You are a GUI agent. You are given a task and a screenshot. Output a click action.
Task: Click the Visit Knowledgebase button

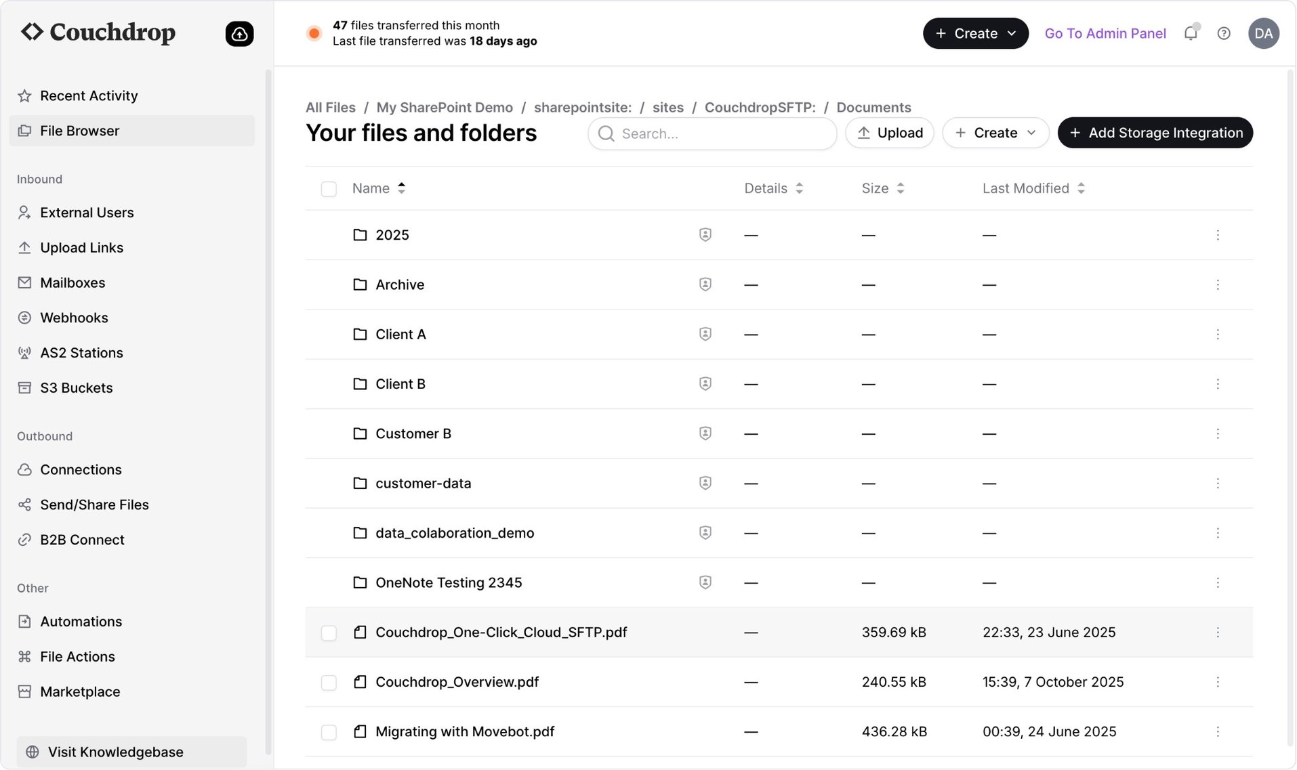132,752
